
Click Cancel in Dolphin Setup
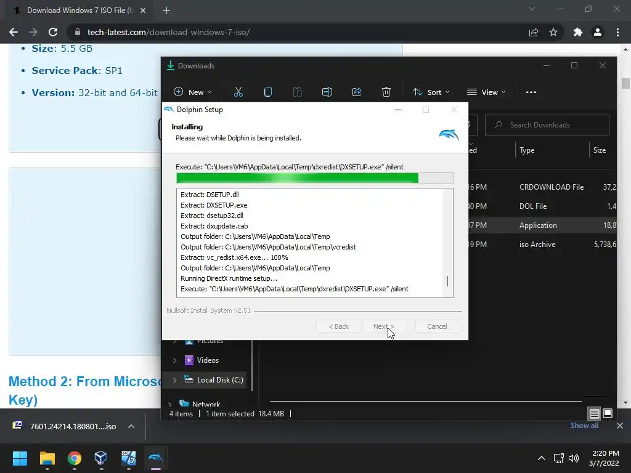(x=437, y=326)
